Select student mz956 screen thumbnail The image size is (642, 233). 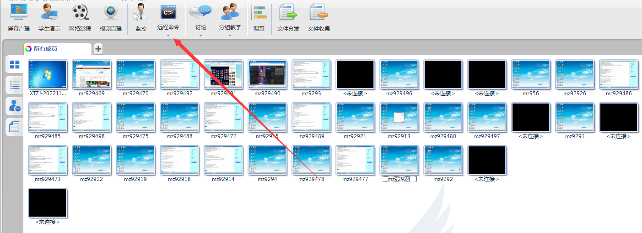coord(531,74)
